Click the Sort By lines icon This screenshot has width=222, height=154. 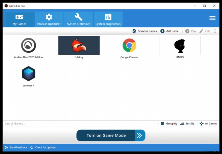tap(182, 124)
